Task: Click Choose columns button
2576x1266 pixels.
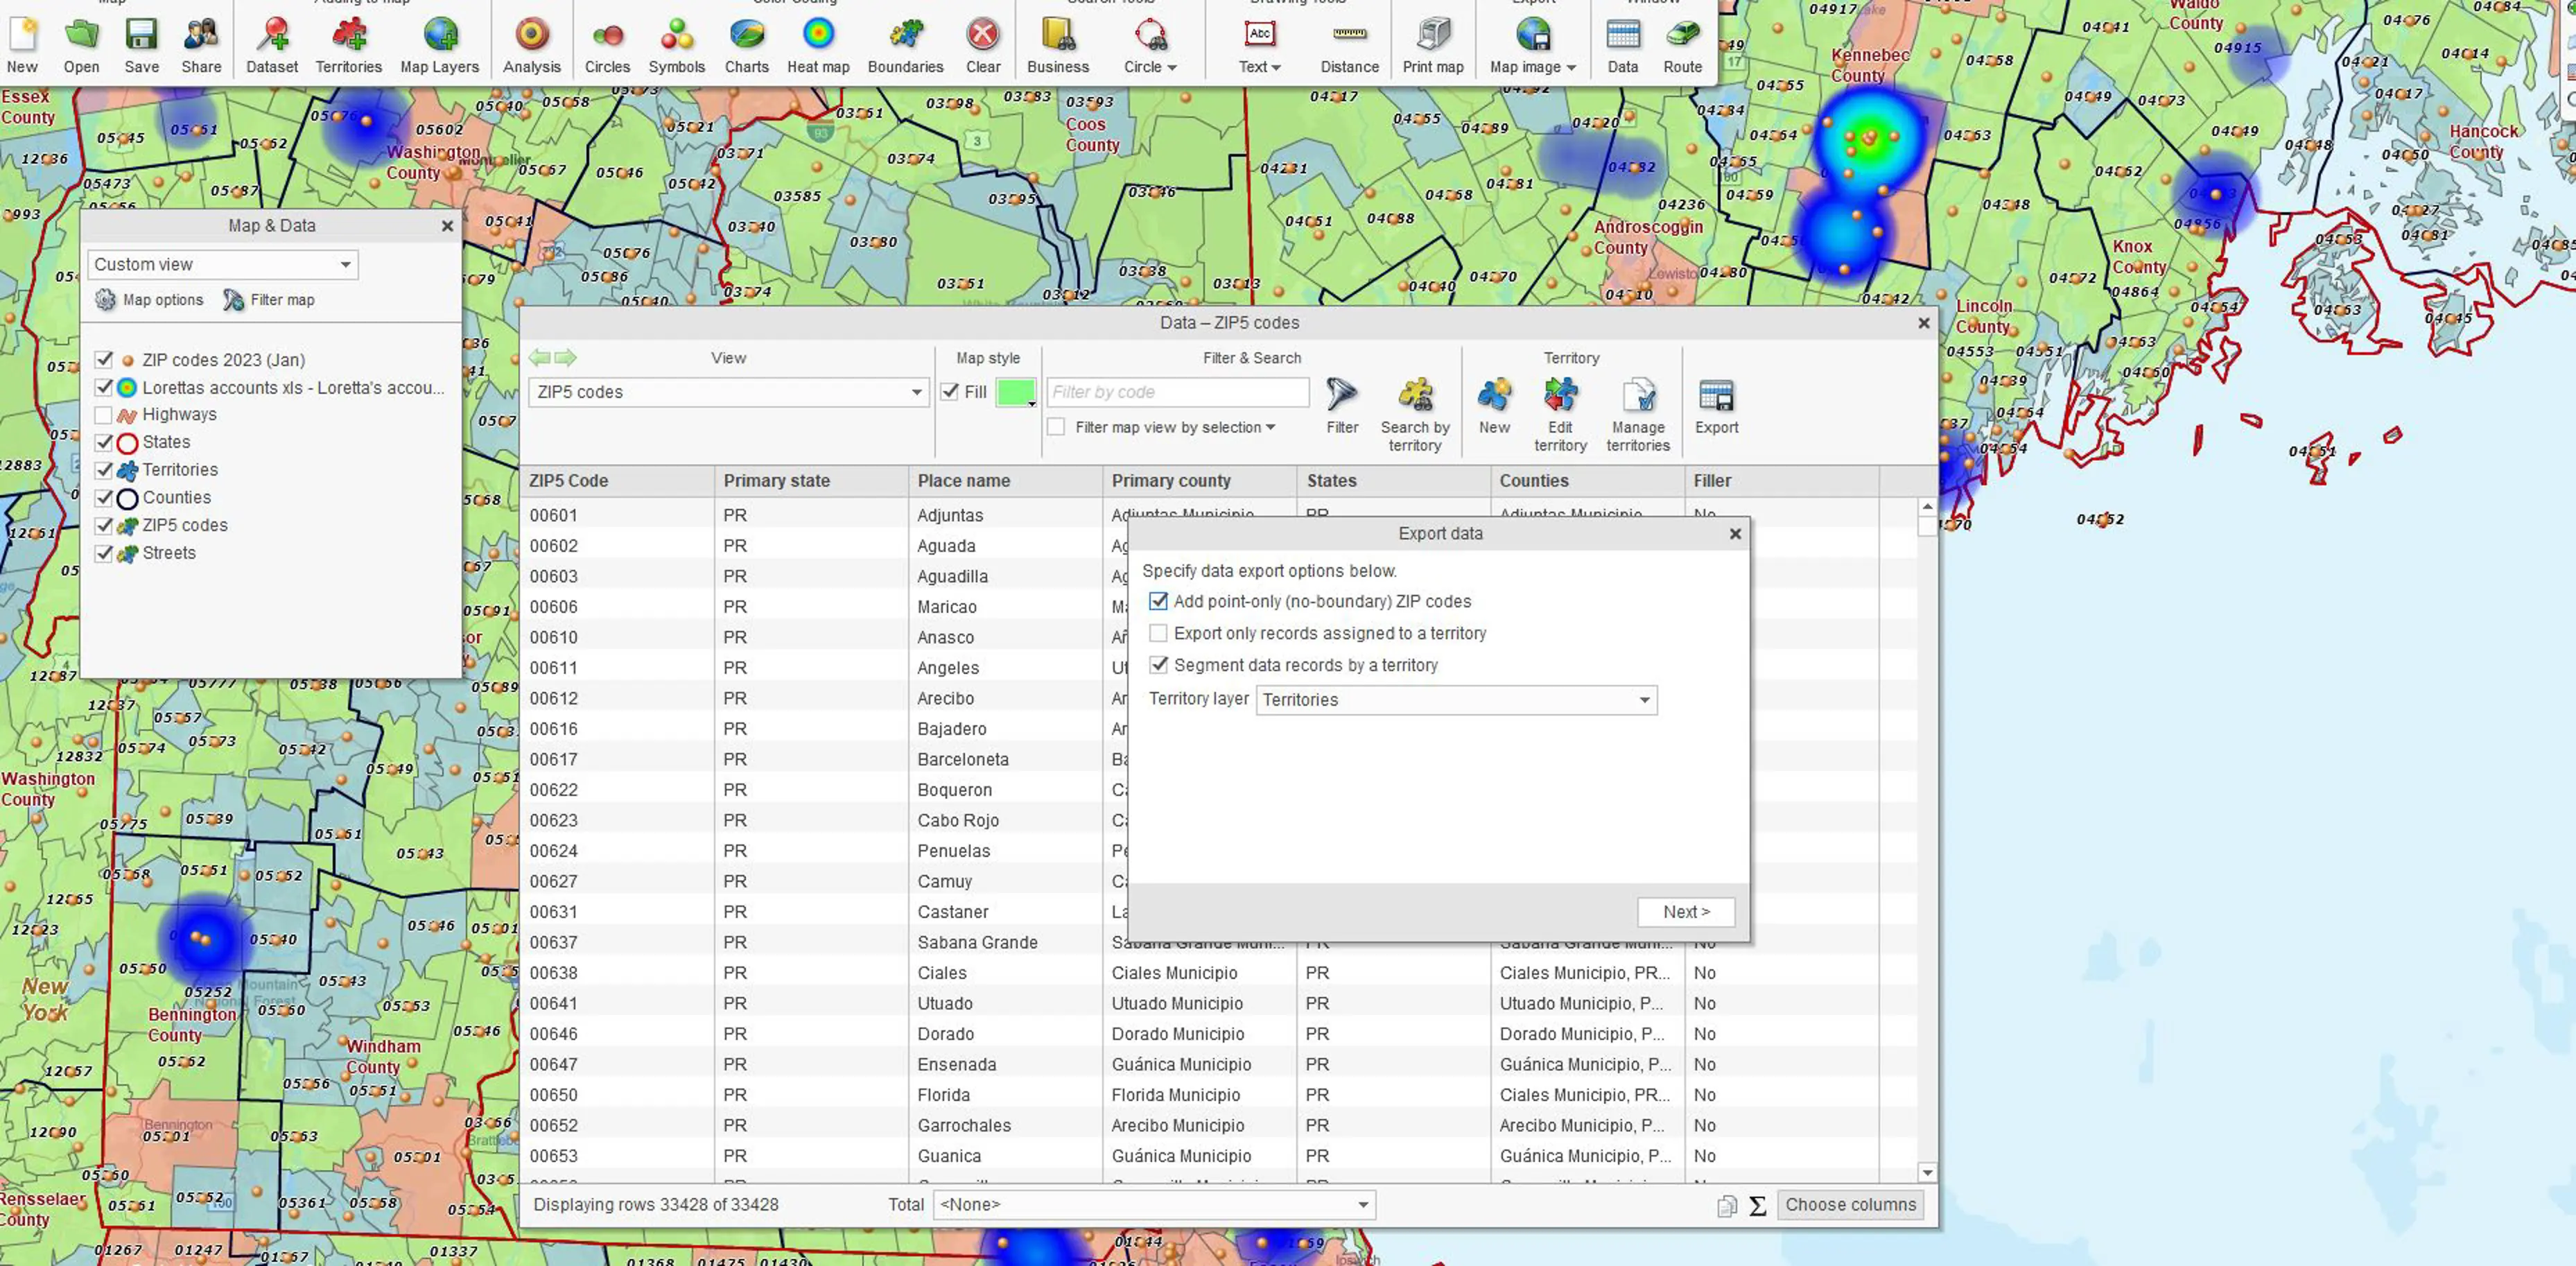Action: 1850,1205
